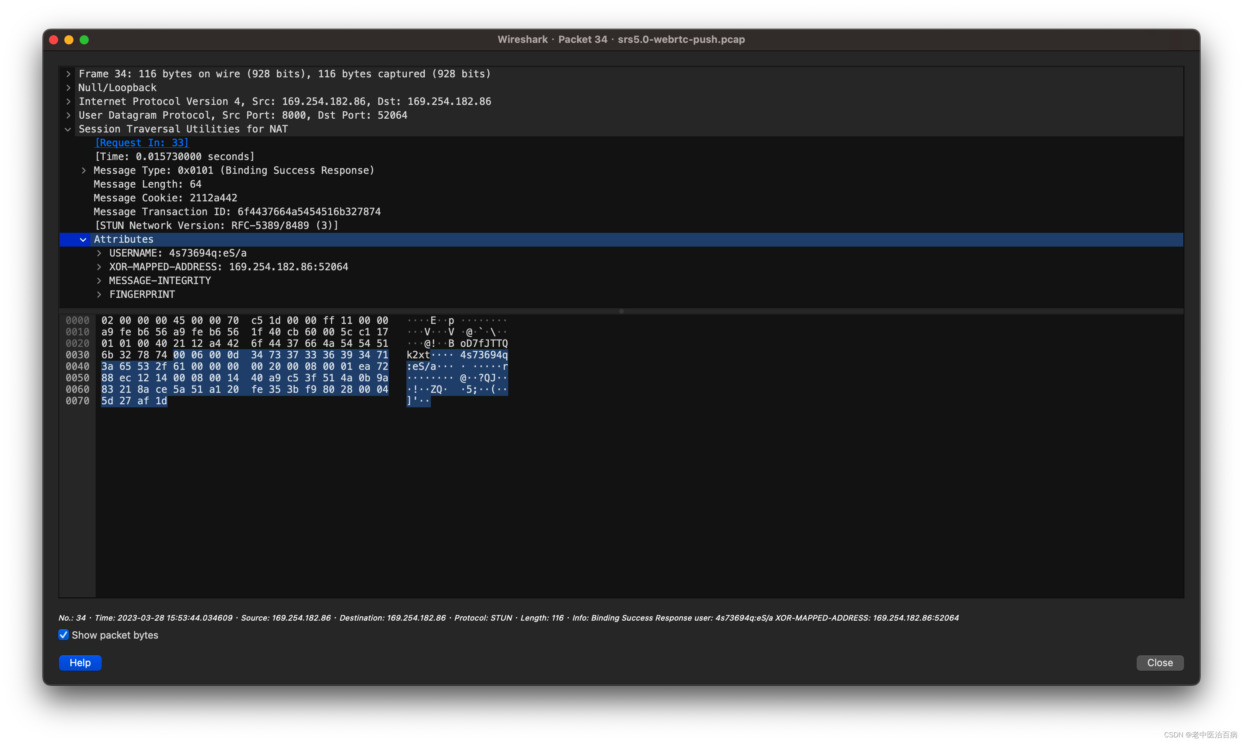Expand the FINGERPRINT attribute
This screenshot has width=1243, height=742.
[x=99, y=294]
